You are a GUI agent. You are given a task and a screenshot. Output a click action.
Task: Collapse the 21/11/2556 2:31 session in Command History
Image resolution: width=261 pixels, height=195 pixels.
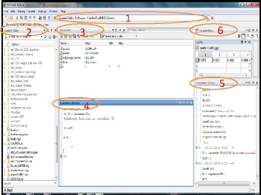(196, 163)
